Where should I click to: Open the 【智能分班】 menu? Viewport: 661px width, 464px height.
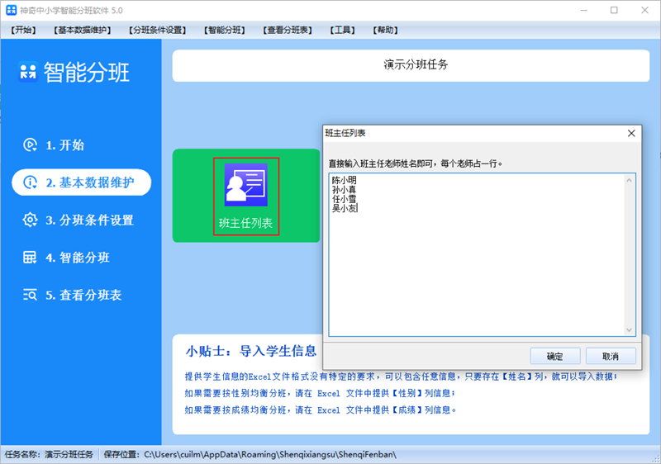coord(224,30)
